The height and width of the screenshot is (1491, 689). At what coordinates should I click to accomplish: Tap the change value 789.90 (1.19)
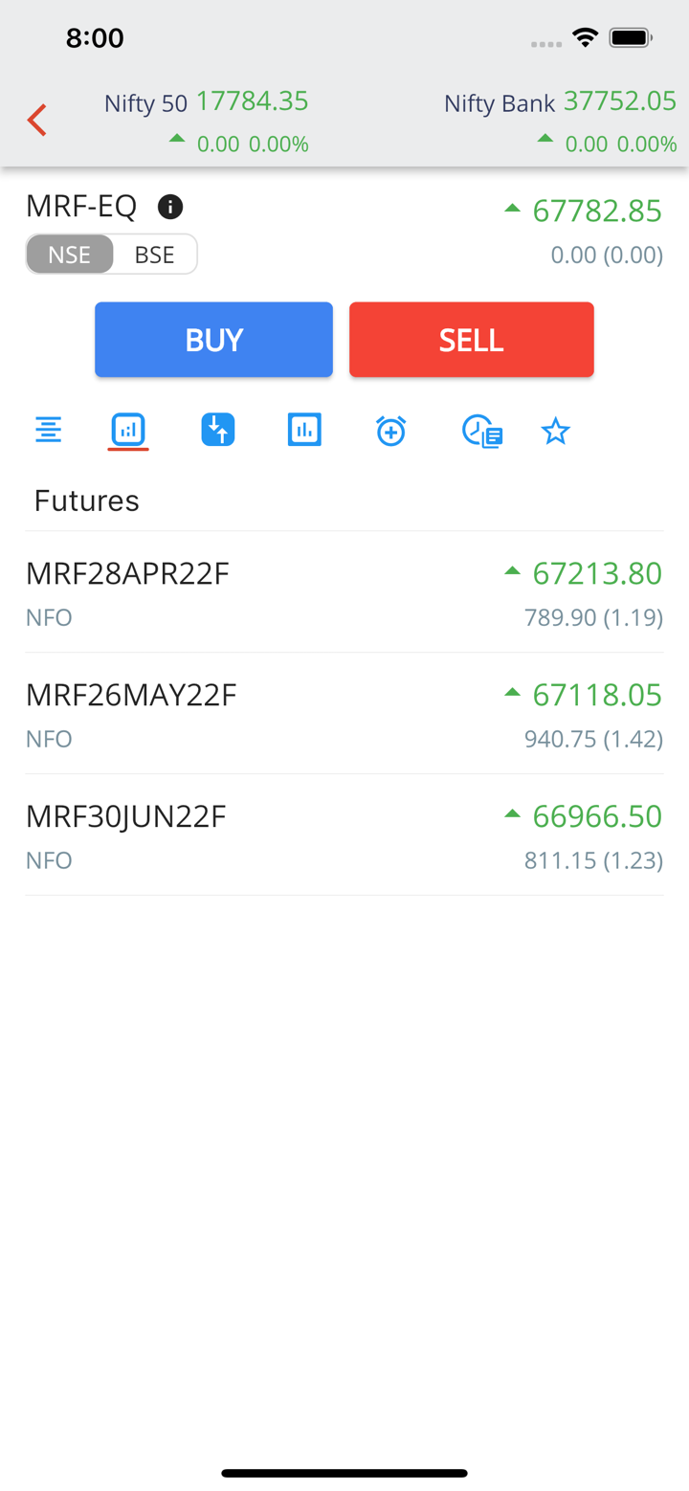593,617
